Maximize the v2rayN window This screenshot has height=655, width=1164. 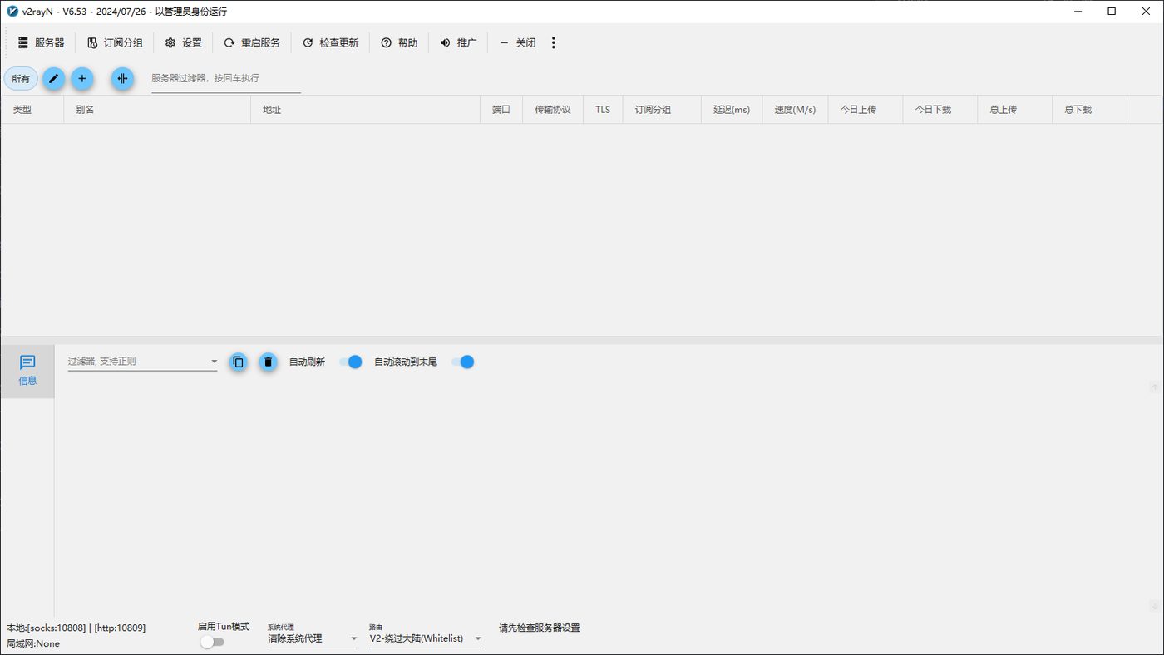(1112, 12)
